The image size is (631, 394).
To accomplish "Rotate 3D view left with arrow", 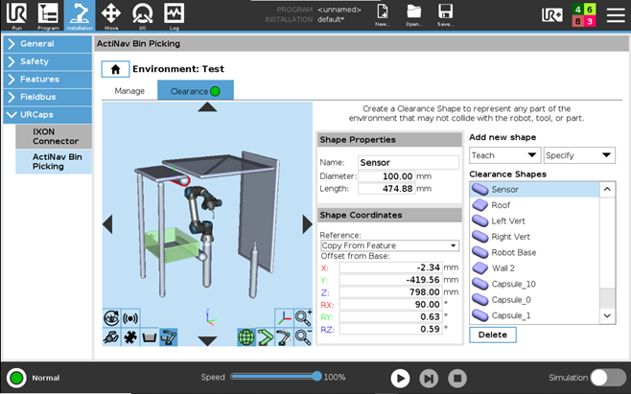I will [x=107, y=224].
